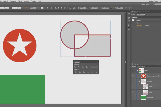Viewport: 161px width, 107px height.
Task: Click add new stroke icon in Aussehen
Action: [133, 64]
